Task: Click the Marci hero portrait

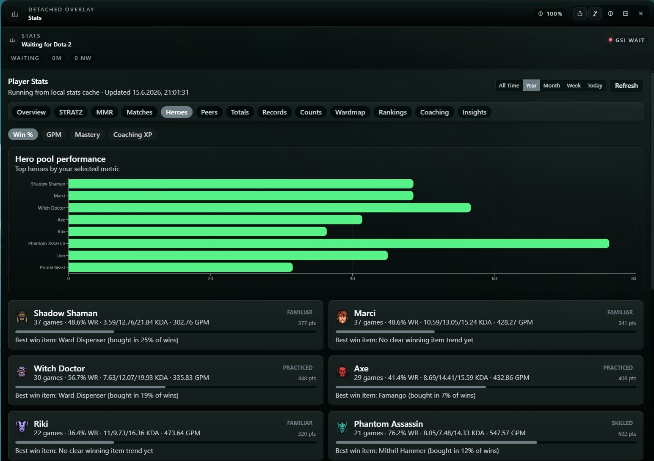Action: click(x=342, y=316)
